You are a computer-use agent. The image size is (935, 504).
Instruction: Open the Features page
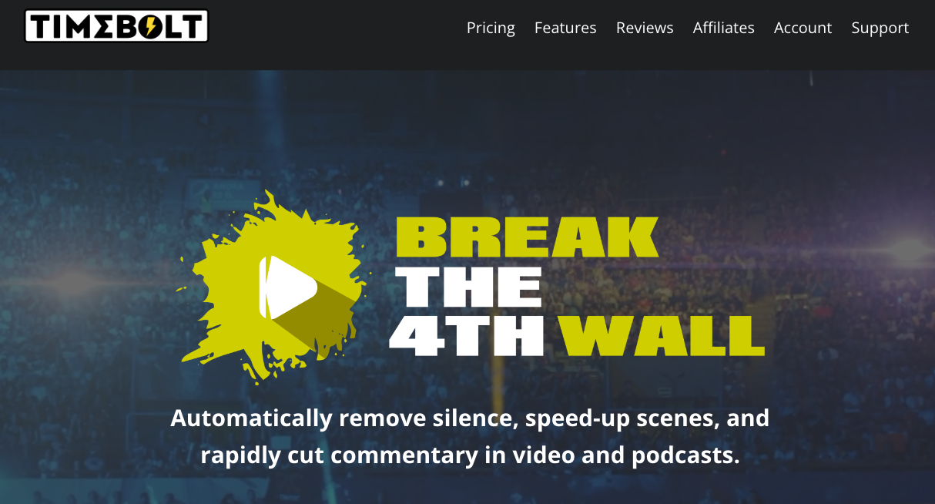(565, 28)
